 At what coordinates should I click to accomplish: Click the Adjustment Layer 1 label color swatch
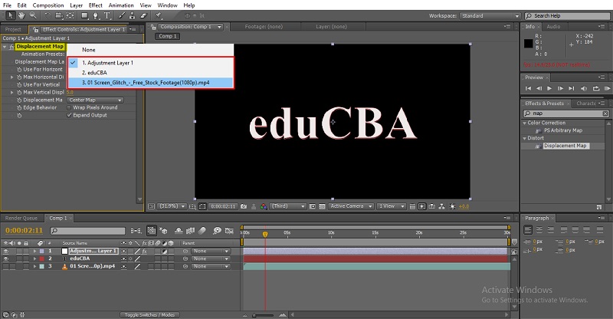[42, 252]
